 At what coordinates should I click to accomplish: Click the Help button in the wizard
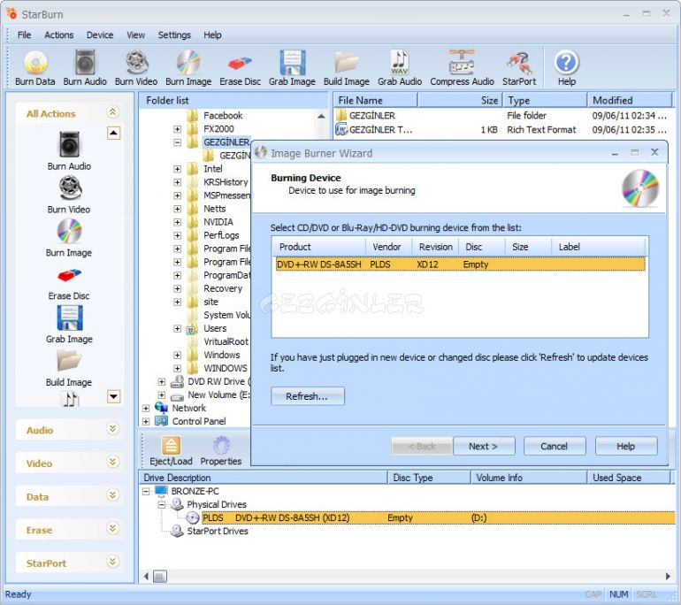click(626, 446)
